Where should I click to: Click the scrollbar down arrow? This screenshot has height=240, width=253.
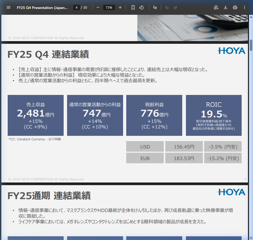[251, 238]
